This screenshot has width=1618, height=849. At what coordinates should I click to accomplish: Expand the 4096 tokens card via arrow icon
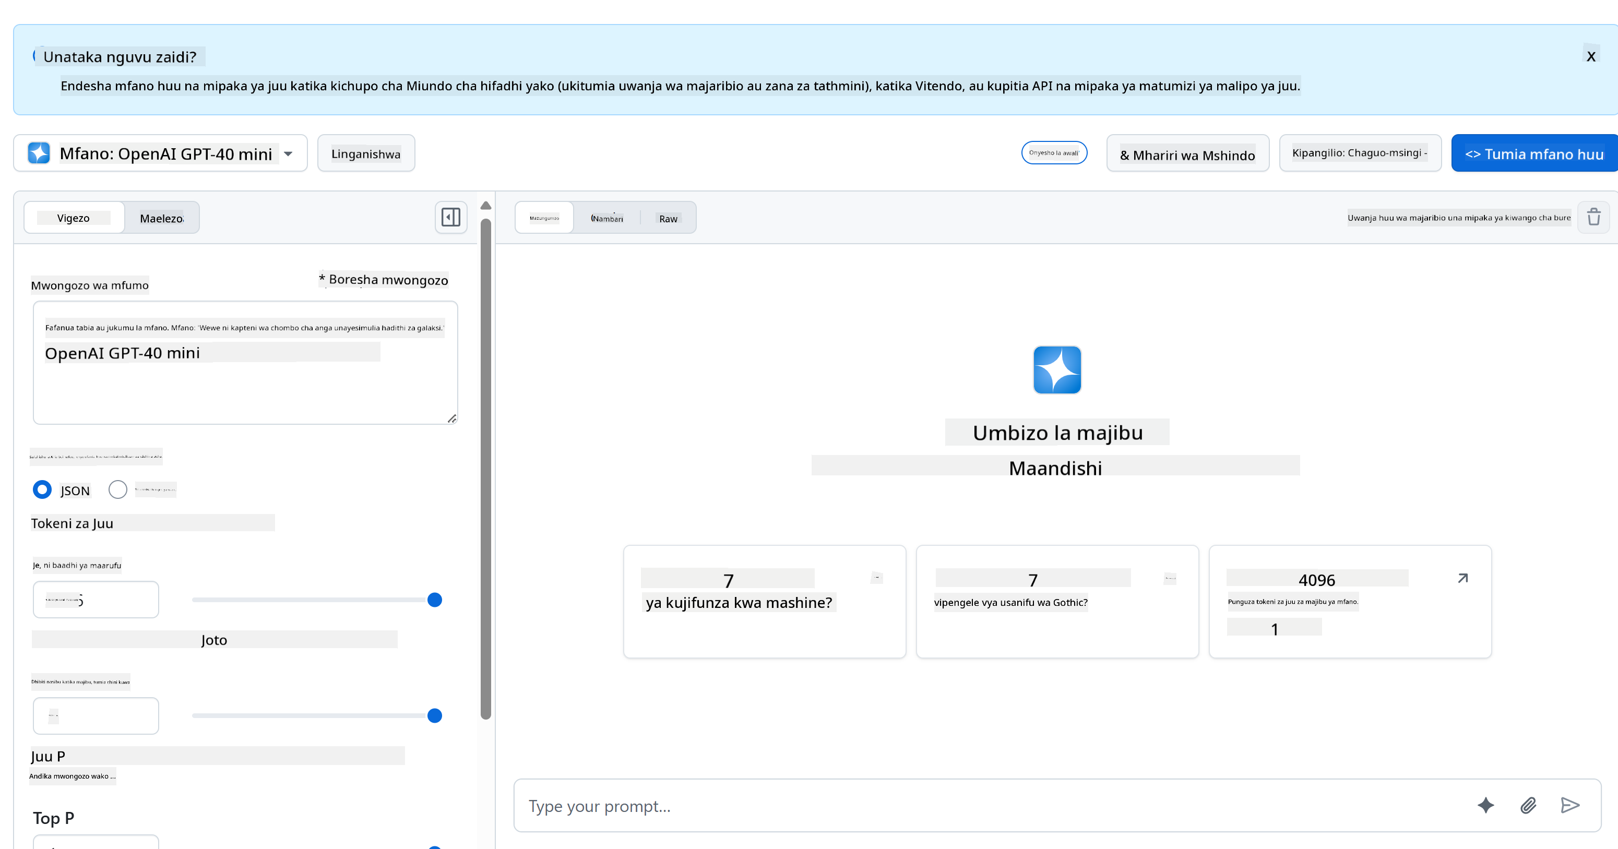(x=1463, y=578)
